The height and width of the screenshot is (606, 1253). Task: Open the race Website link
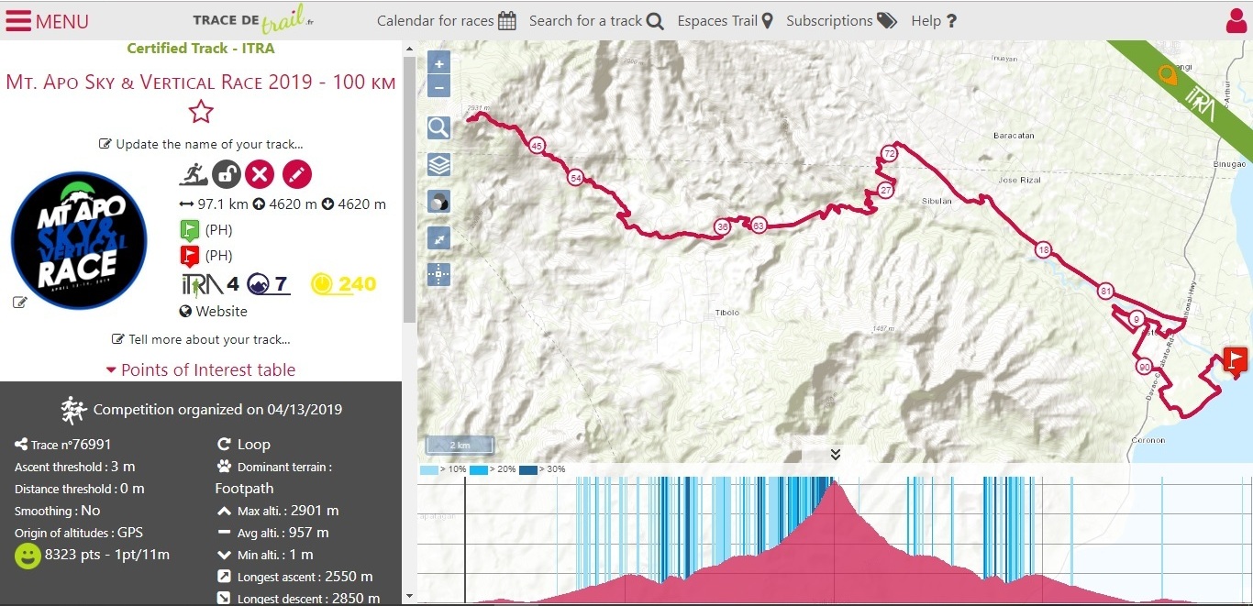coord(214,312)
